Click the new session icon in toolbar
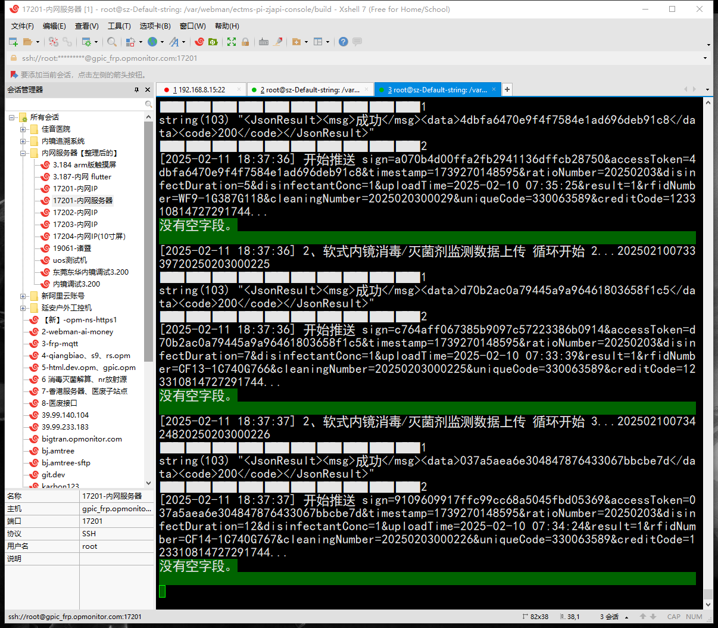Screen dimensions: 718x628 coord(13,42)
